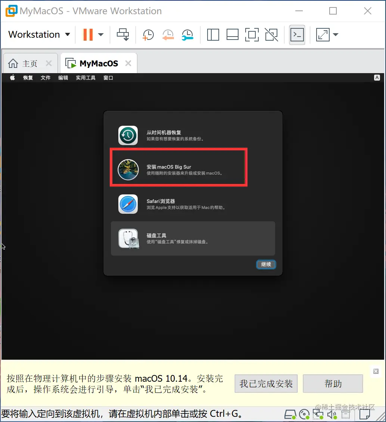This screenshot has height=422, width=386.
Task: Click the macOS Big Sur installer icon
Action: [128, 169]
